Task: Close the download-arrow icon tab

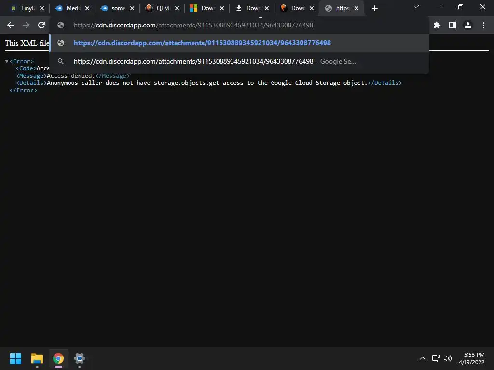Action: point(267,8)
